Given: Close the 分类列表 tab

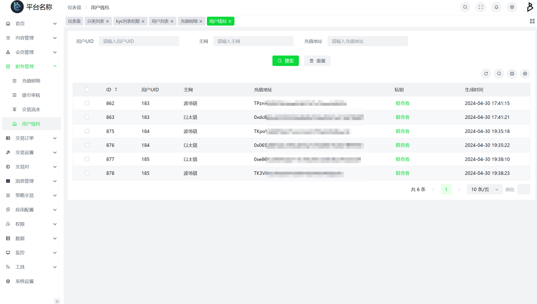Looking at the screenshot, I should click(107, 21).
